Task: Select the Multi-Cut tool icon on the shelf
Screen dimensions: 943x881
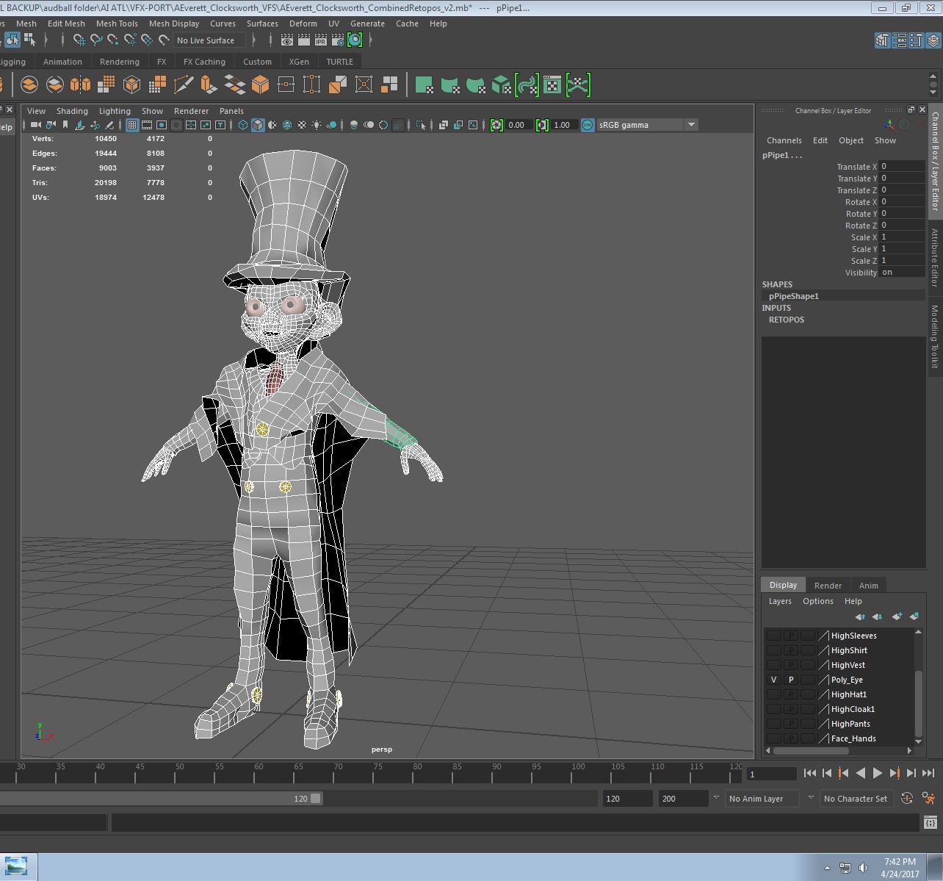Action: point(184,84)
